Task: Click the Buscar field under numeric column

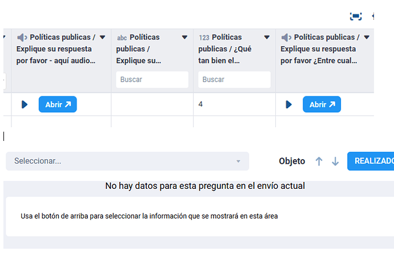Action: (234, 80)
